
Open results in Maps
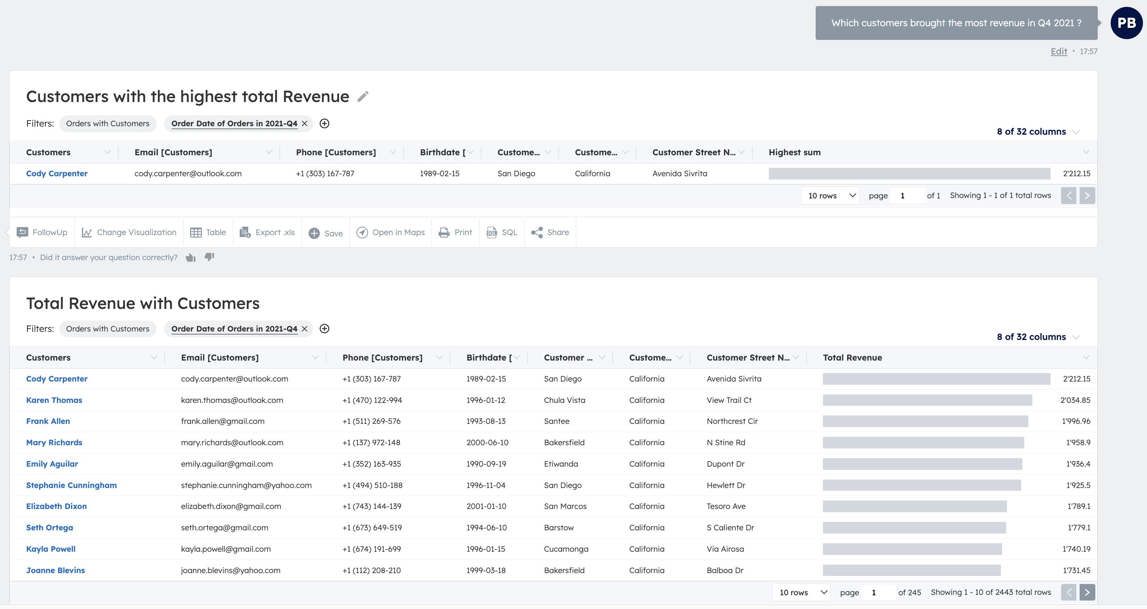(x=391, y=233)
